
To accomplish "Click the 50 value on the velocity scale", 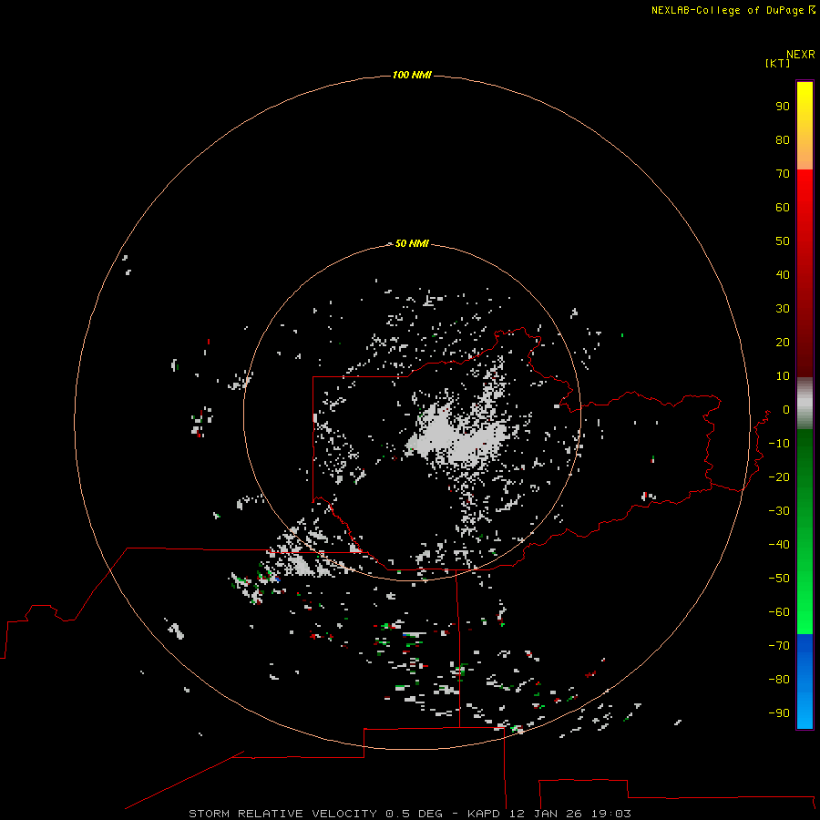I will point(783,241).
